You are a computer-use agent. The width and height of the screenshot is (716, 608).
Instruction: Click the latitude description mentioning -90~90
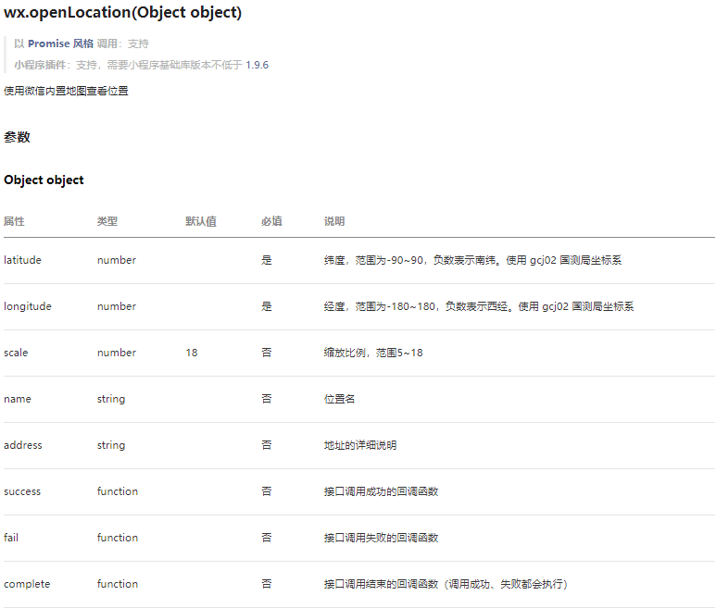[472, 260]
